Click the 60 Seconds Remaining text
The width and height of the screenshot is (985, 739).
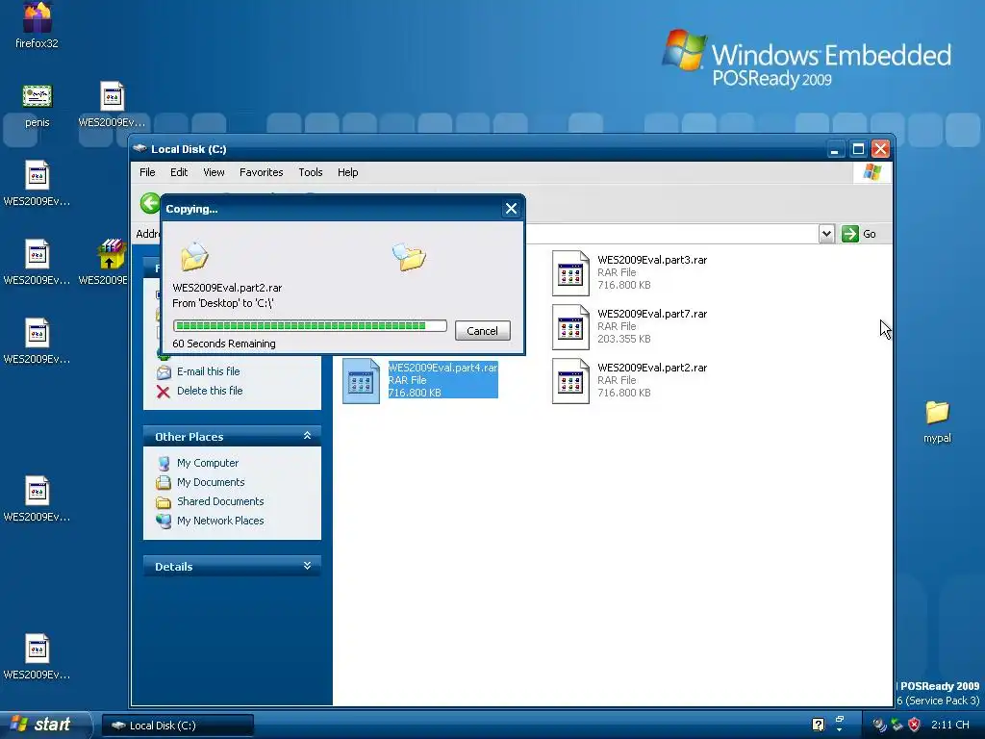[224, 344]
